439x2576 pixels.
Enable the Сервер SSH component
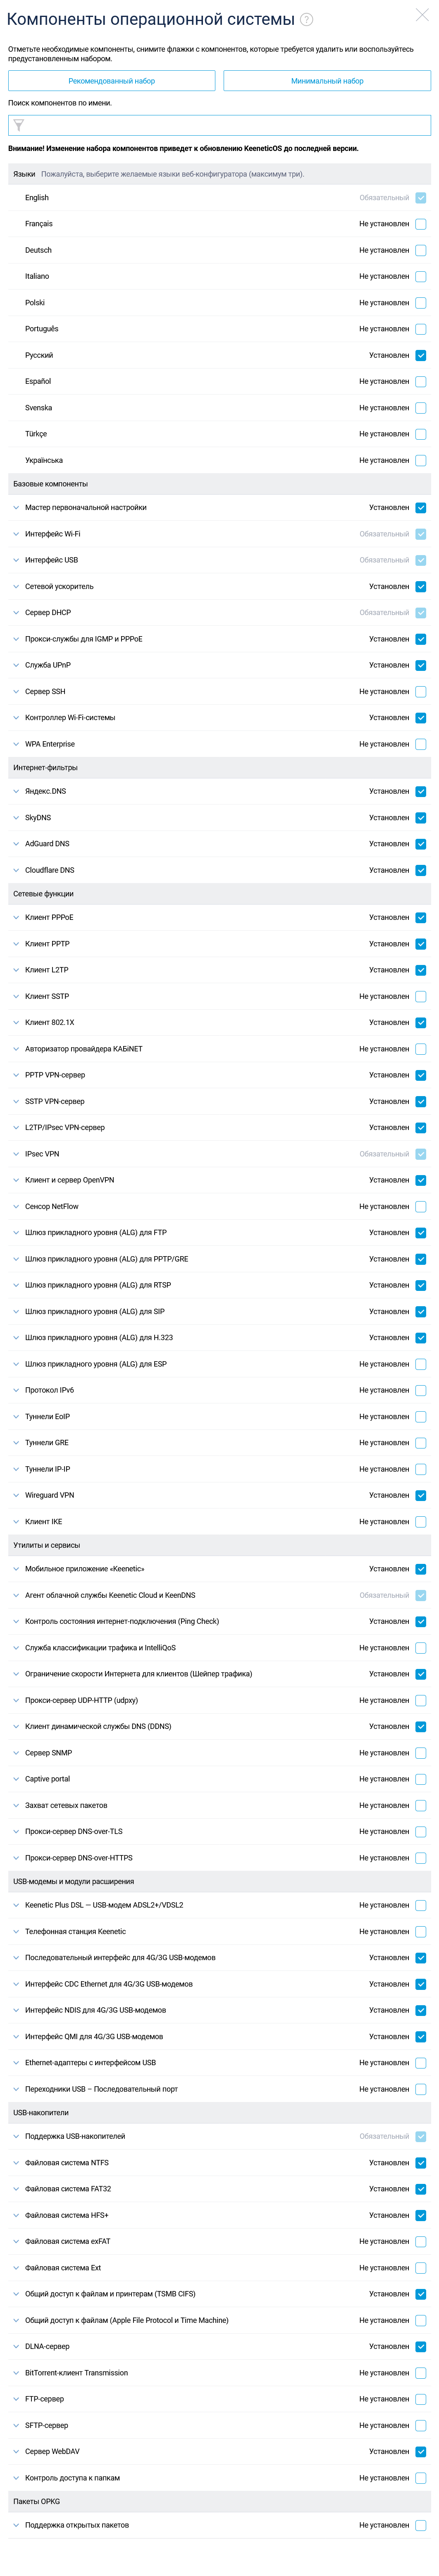pos(421,692)
